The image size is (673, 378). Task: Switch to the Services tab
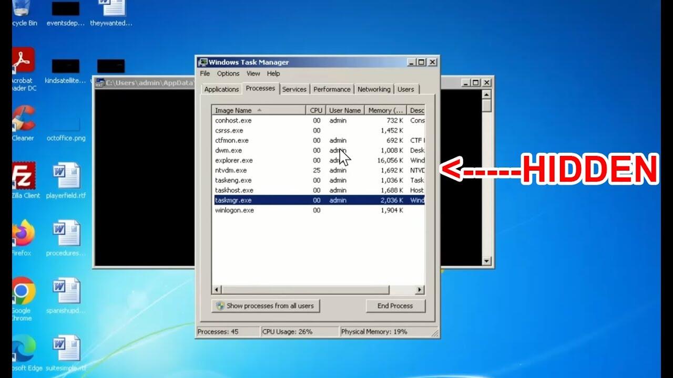point(294,89)
